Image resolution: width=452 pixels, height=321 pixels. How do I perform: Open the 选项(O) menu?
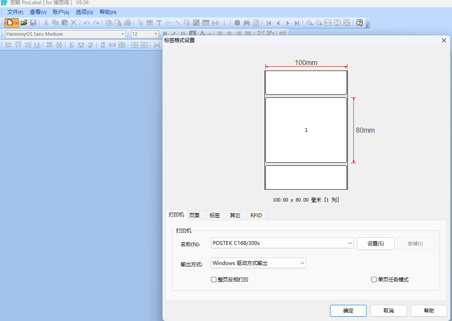[84, 12]
